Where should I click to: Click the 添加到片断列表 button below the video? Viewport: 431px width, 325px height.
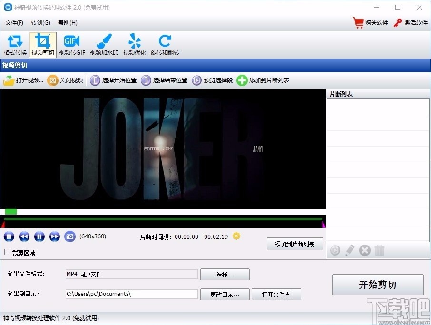294,244
